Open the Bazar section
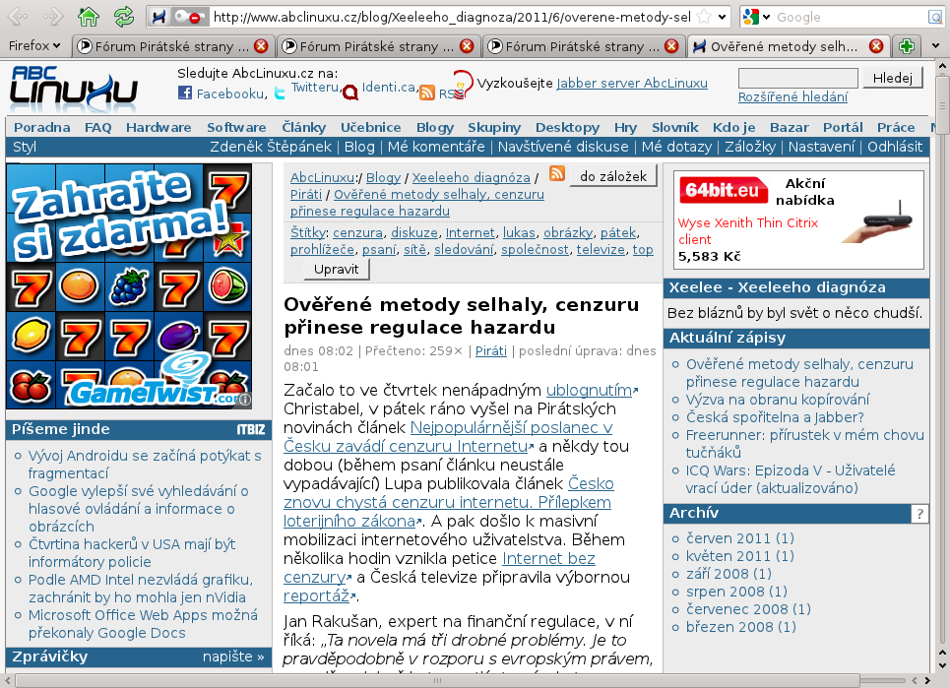Viewport: 950px width, 688px height. pos(789,127)
